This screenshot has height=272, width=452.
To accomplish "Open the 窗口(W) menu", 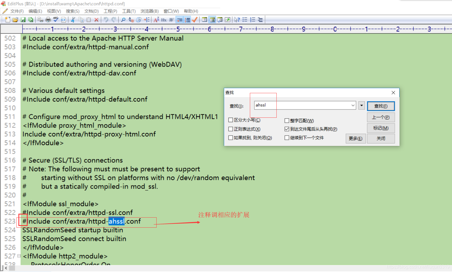I will [171, 11].
